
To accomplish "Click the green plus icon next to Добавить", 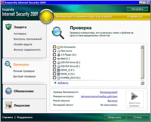I will [x=55, y=83].
